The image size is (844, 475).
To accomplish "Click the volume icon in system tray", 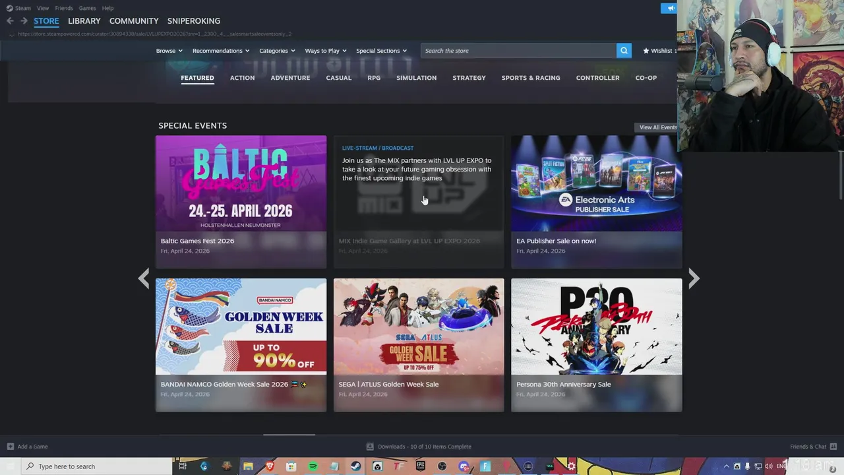I will pyautogui.click(x=769, y=466).
